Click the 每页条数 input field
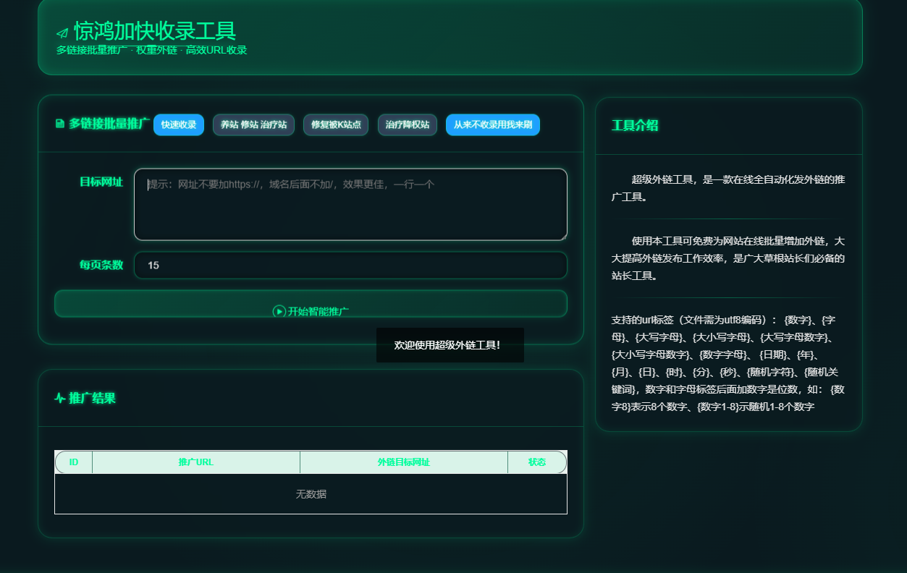Viewport: 907px width, 573px height. (x=350, y=265)
